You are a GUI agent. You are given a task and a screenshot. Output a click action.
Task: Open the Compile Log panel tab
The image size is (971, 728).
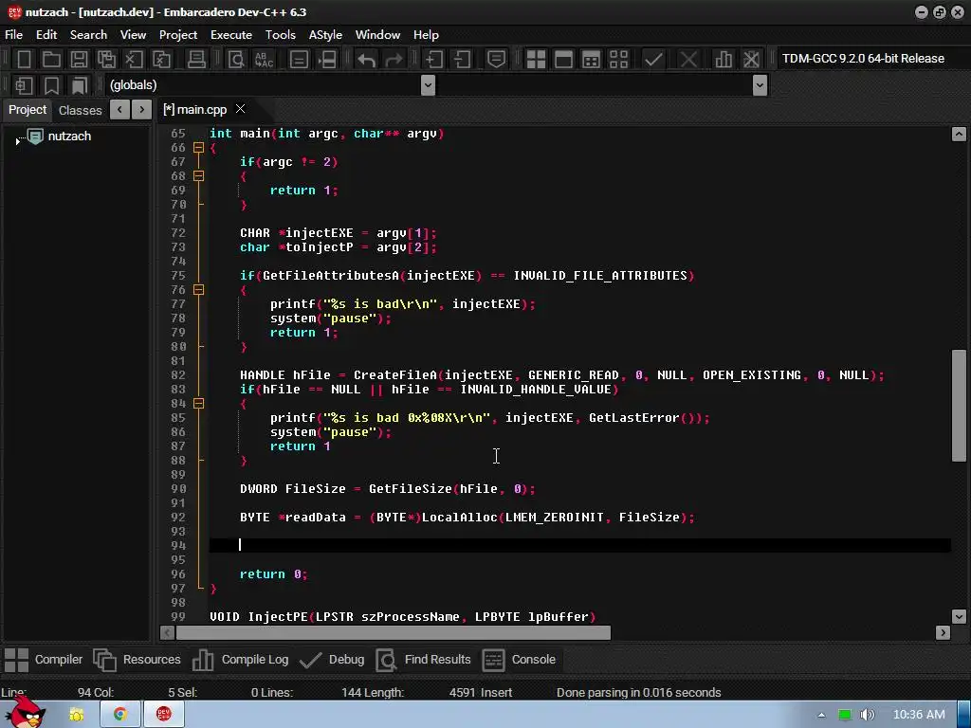pyautogui.click(x=240, y=660)
